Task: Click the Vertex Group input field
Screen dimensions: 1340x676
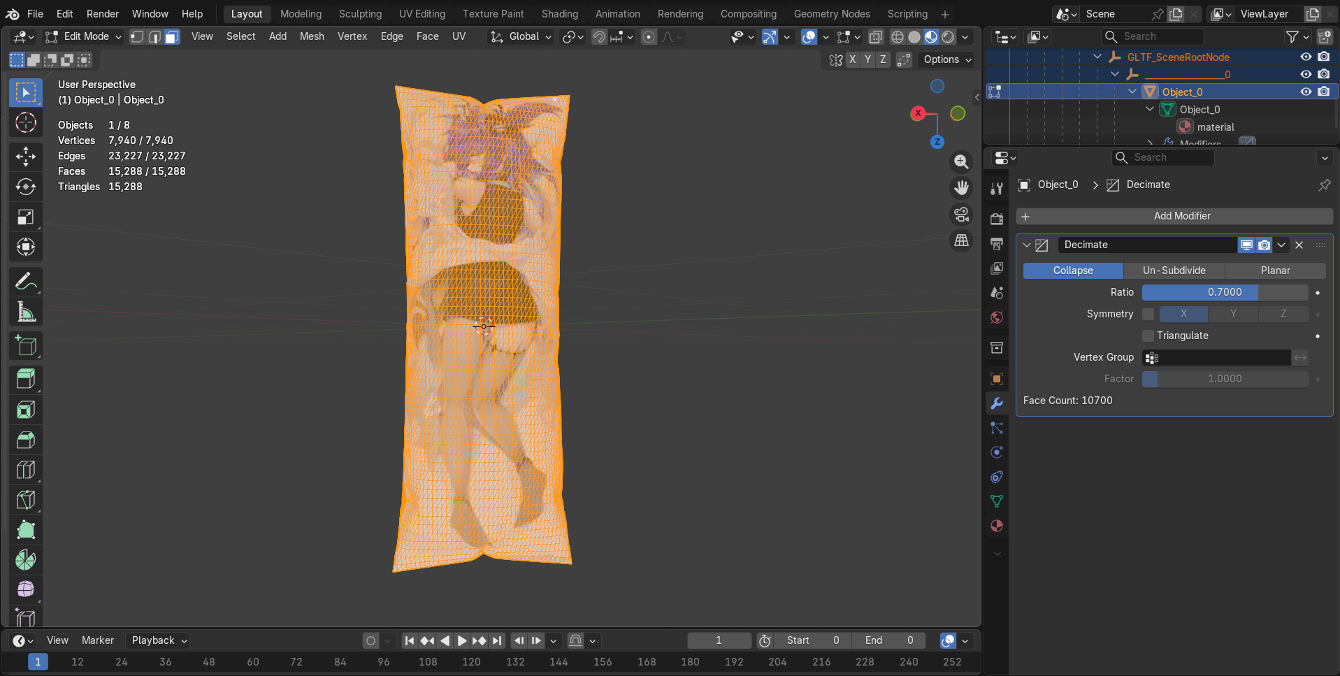Action: (x=1216, y=357)
